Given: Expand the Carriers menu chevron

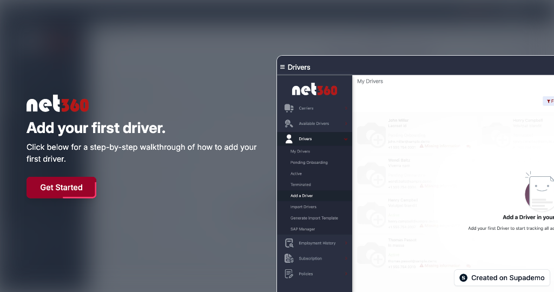Looking at the screenshot, I should point(346,108).
